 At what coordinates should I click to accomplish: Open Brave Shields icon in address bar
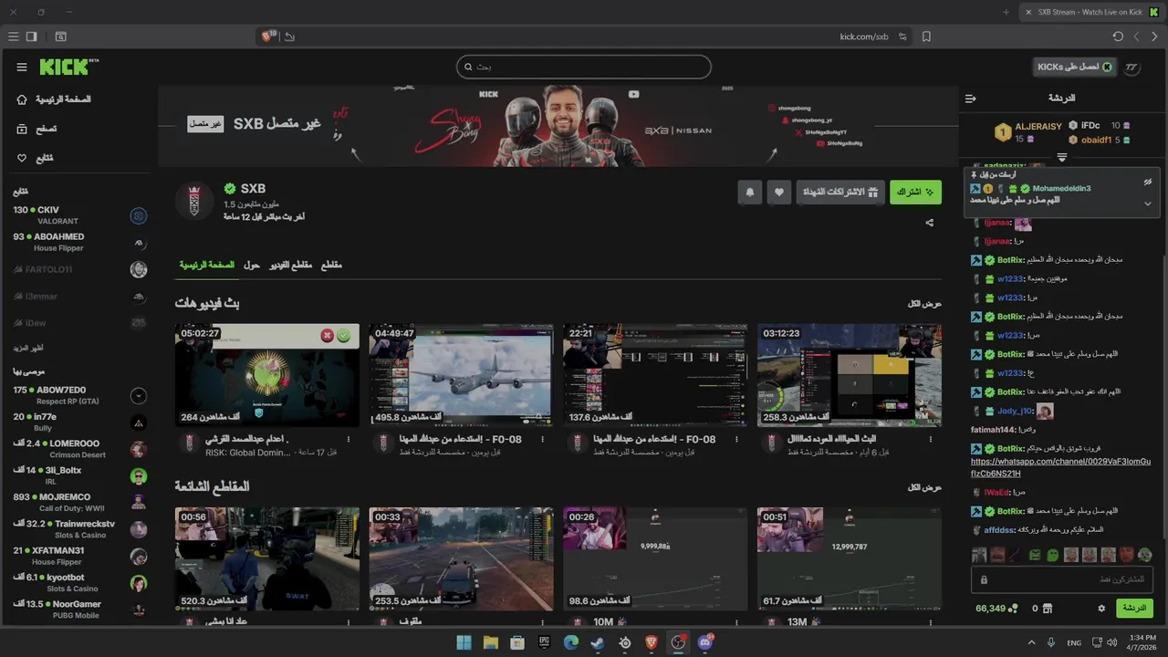pyautogui.click(x=267, y=36)
